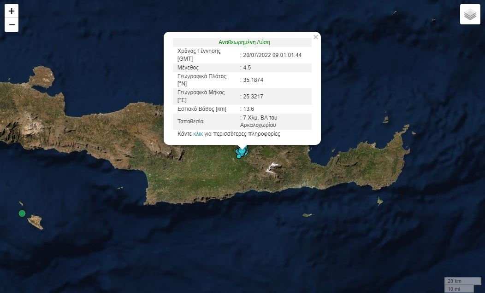485x293 pixels.
Task: Follow the 'κλικ' link for more information
Action: click(198, 134)
